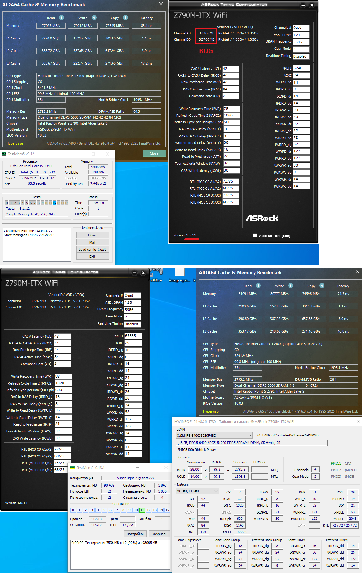Open the testmem.tz.ru link

(93, 228)
